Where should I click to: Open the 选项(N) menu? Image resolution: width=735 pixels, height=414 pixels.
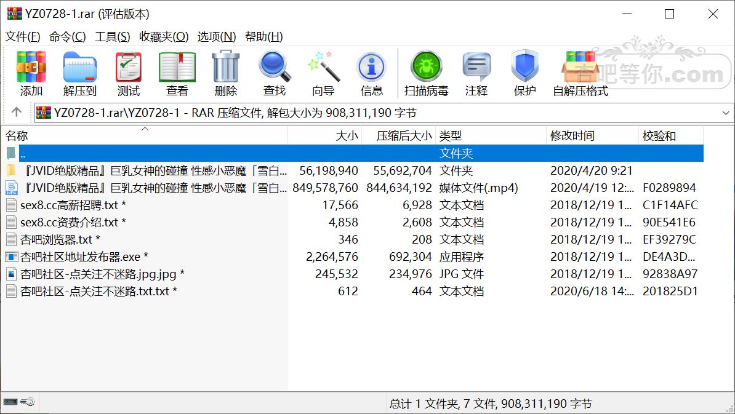(217, 36)
